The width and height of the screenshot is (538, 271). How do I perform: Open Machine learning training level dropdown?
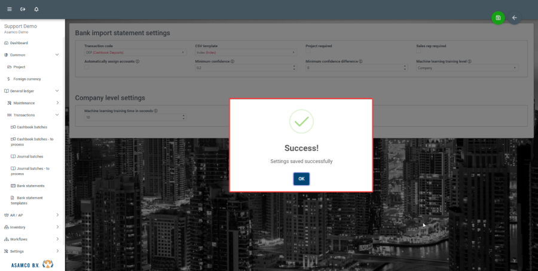(467, 68)
